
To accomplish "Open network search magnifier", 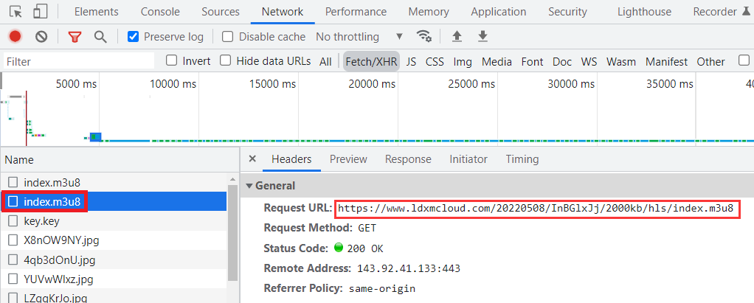I will pyautogui.click(x=100, y=37).
